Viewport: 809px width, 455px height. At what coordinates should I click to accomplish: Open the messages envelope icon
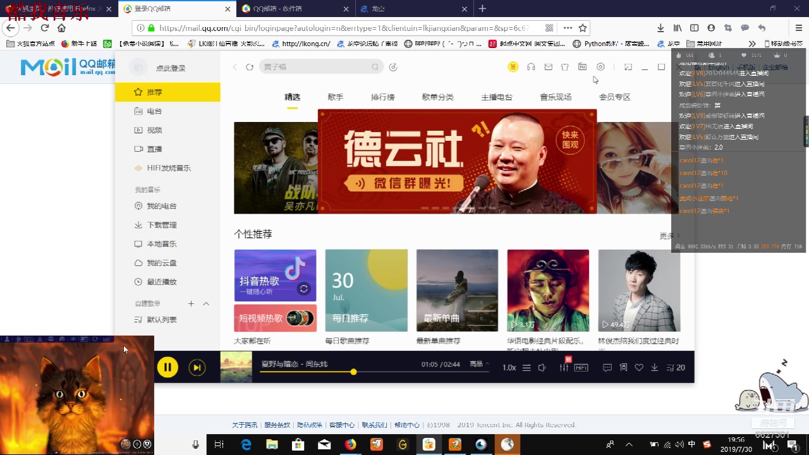[549, 67]
